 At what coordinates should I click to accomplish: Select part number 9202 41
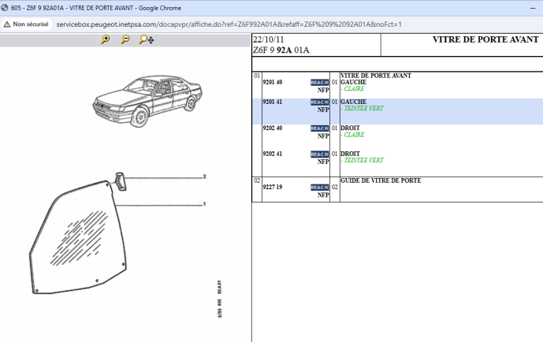pyautogui.click(x=273, y=154)
